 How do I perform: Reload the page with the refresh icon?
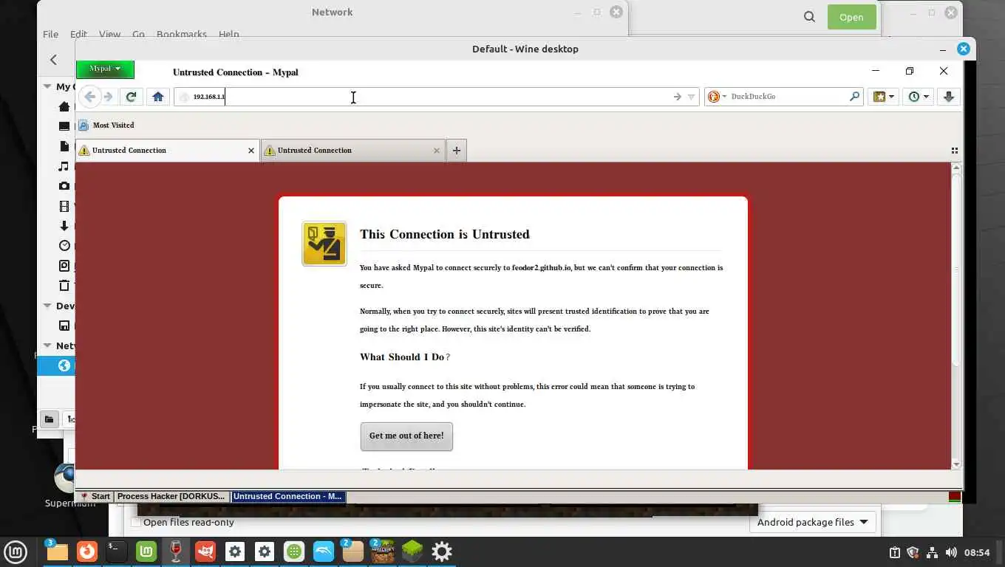tap(131, 97)
